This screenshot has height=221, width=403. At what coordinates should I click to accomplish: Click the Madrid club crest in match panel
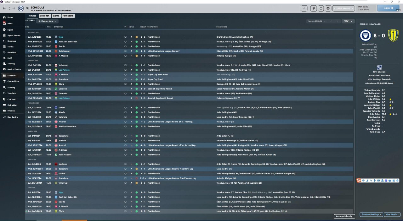(x=366, y=35)
